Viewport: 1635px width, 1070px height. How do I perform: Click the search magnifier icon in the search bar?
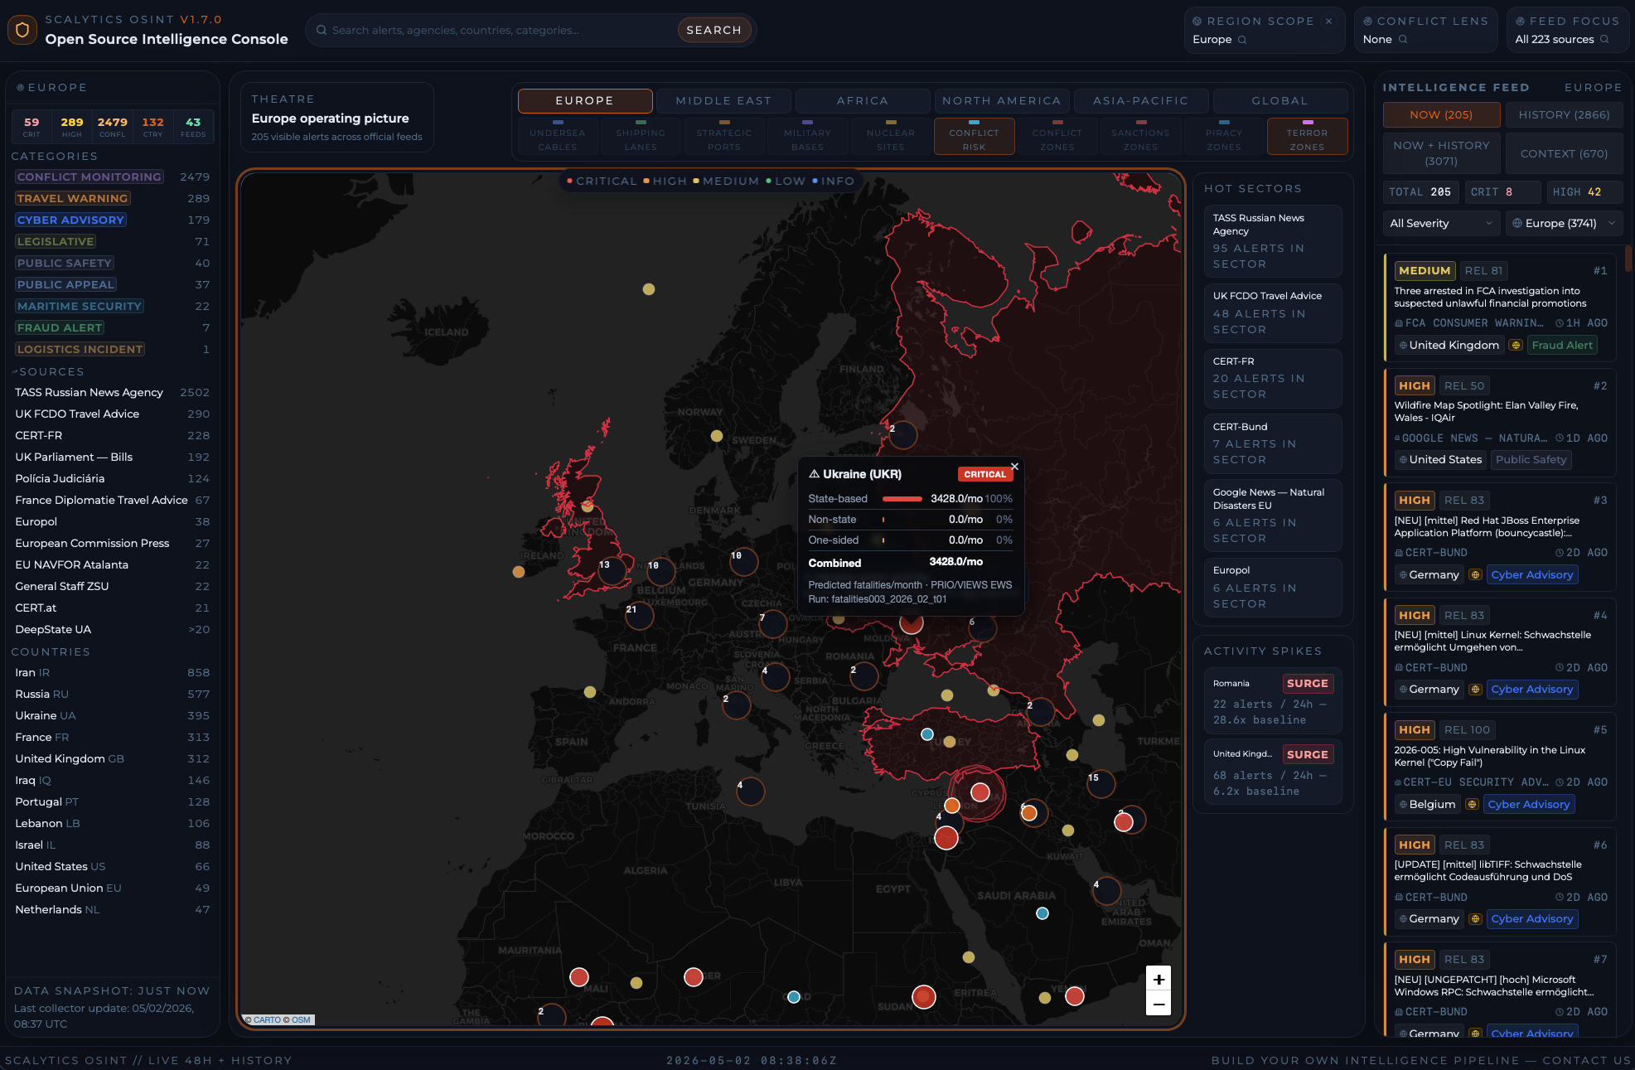click(x=322, y=30)
